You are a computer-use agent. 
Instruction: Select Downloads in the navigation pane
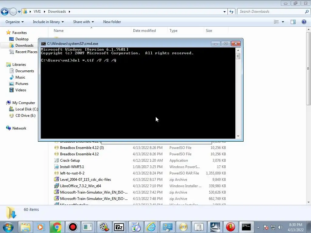click(22, 46)
